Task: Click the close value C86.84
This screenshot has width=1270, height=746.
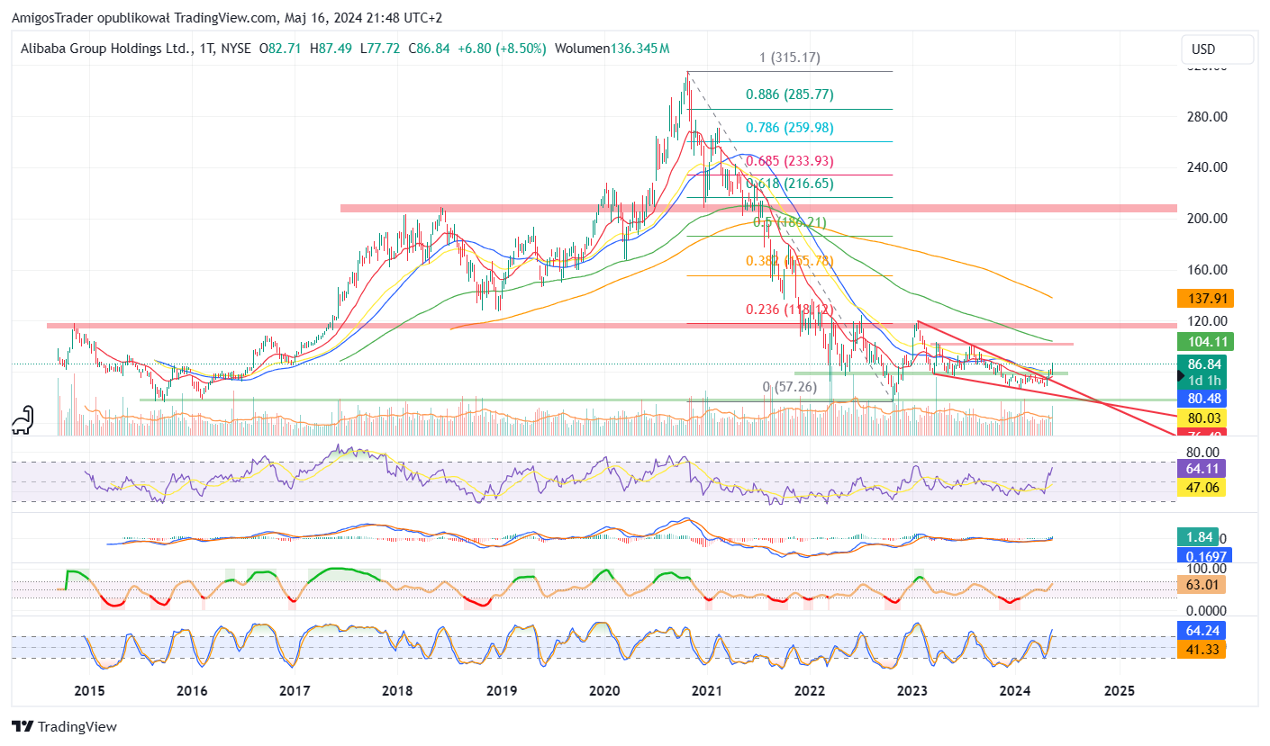Action: (x=428, y=48)
